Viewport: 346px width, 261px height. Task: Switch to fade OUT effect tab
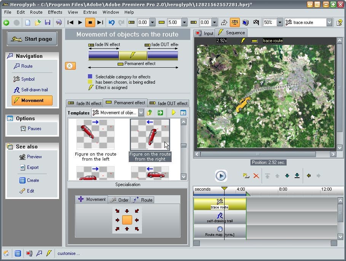[x=168, y=103]
